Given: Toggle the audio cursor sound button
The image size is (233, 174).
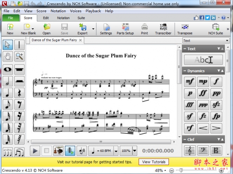Looking at the screenshot, I should pos(82,151).
